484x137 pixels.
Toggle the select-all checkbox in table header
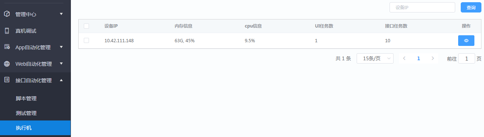pyautogui.click(x=86, y=26)
